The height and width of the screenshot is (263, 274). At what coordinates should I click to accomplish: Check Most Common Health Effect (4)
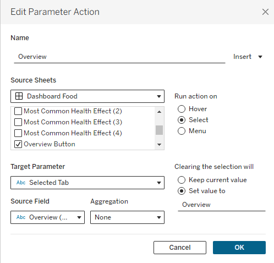pos(18,133)
